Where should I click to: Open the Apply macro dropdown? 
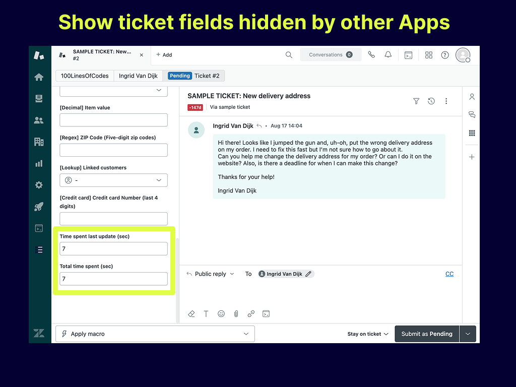155,334
